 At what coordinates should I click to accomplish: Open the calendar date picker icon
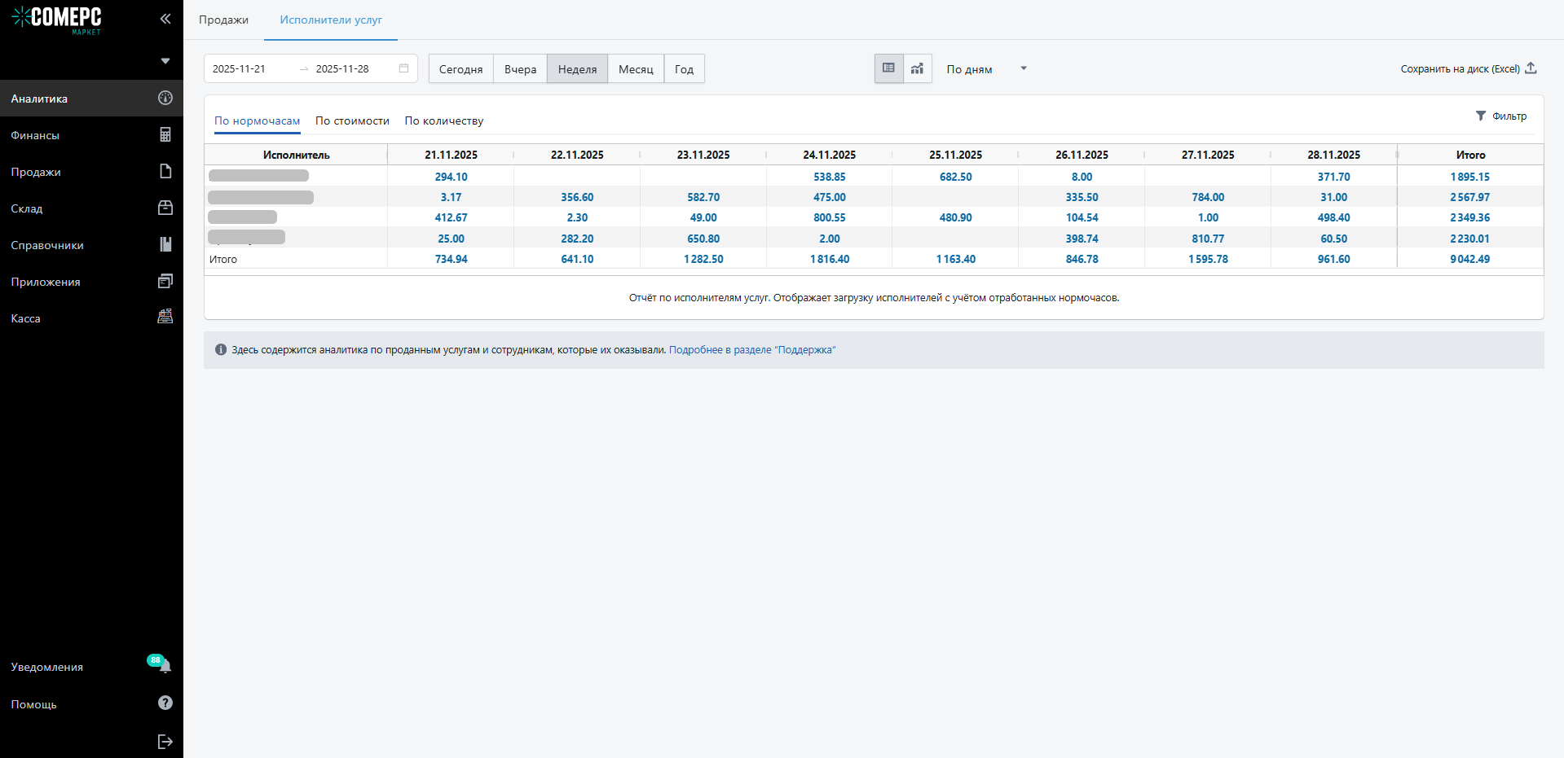pyautogui.click(x=403, y=68)
